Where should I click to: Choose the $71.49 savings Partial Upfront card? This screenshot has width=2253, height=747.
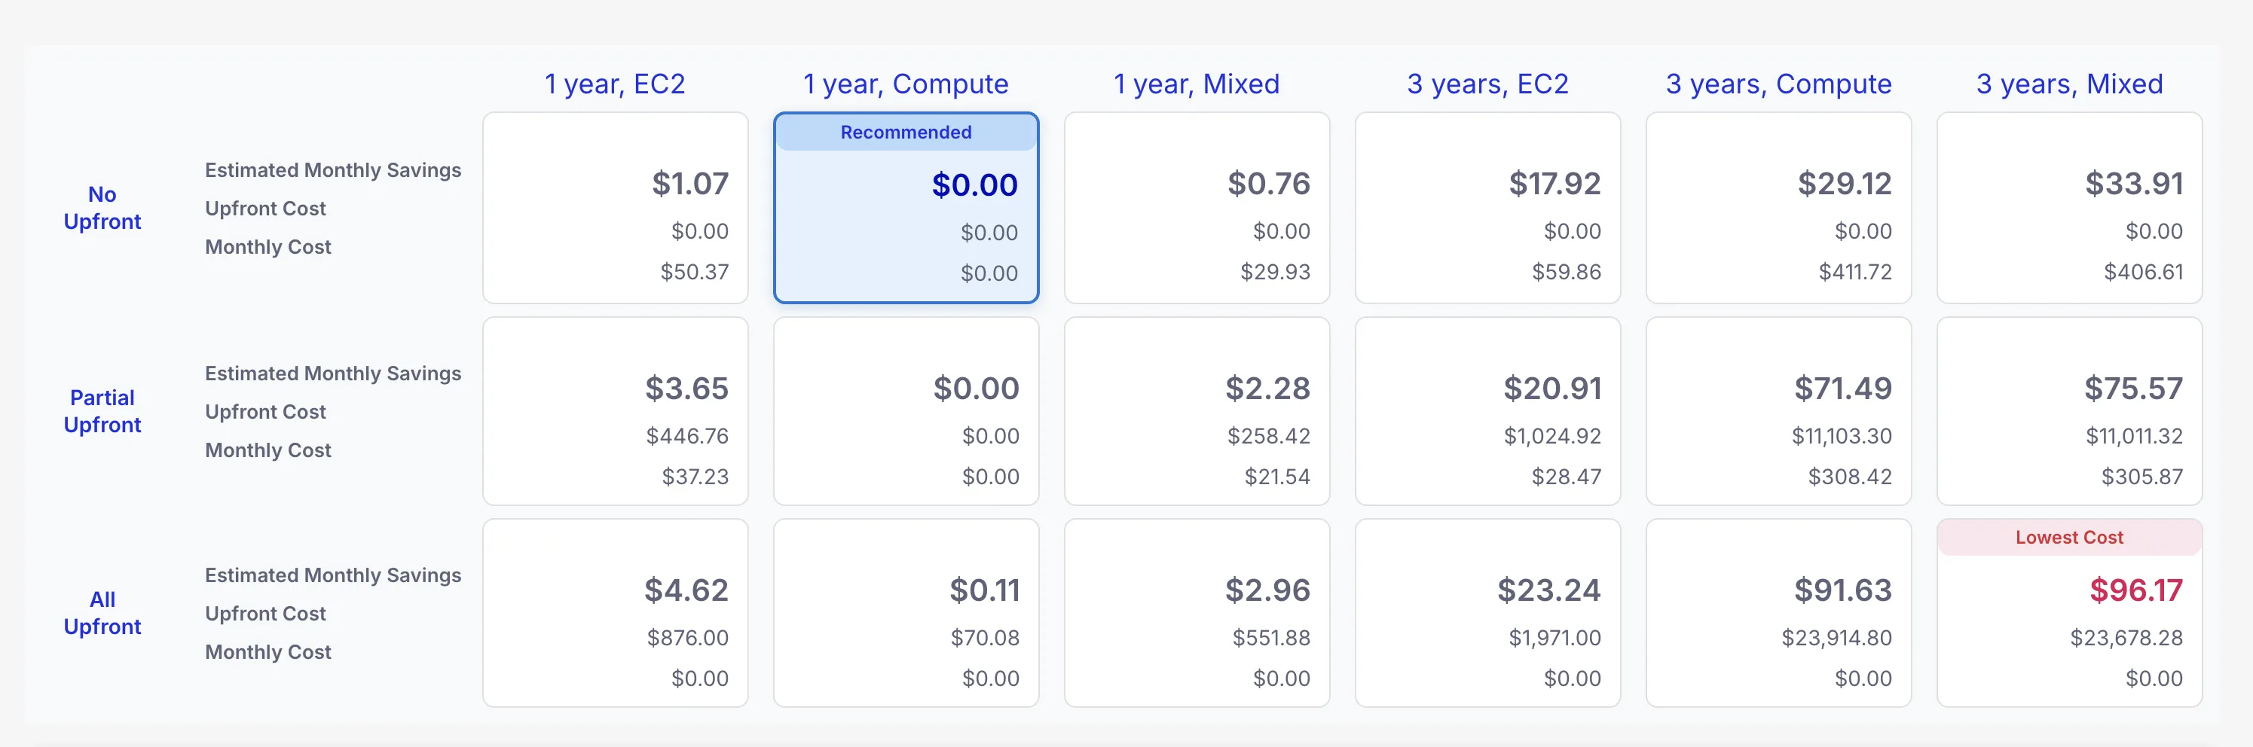1778,410
